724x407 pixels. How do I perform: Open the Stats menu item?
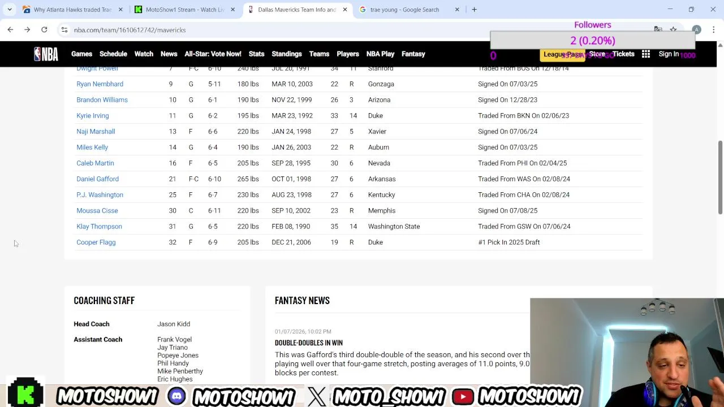(256, 54)
